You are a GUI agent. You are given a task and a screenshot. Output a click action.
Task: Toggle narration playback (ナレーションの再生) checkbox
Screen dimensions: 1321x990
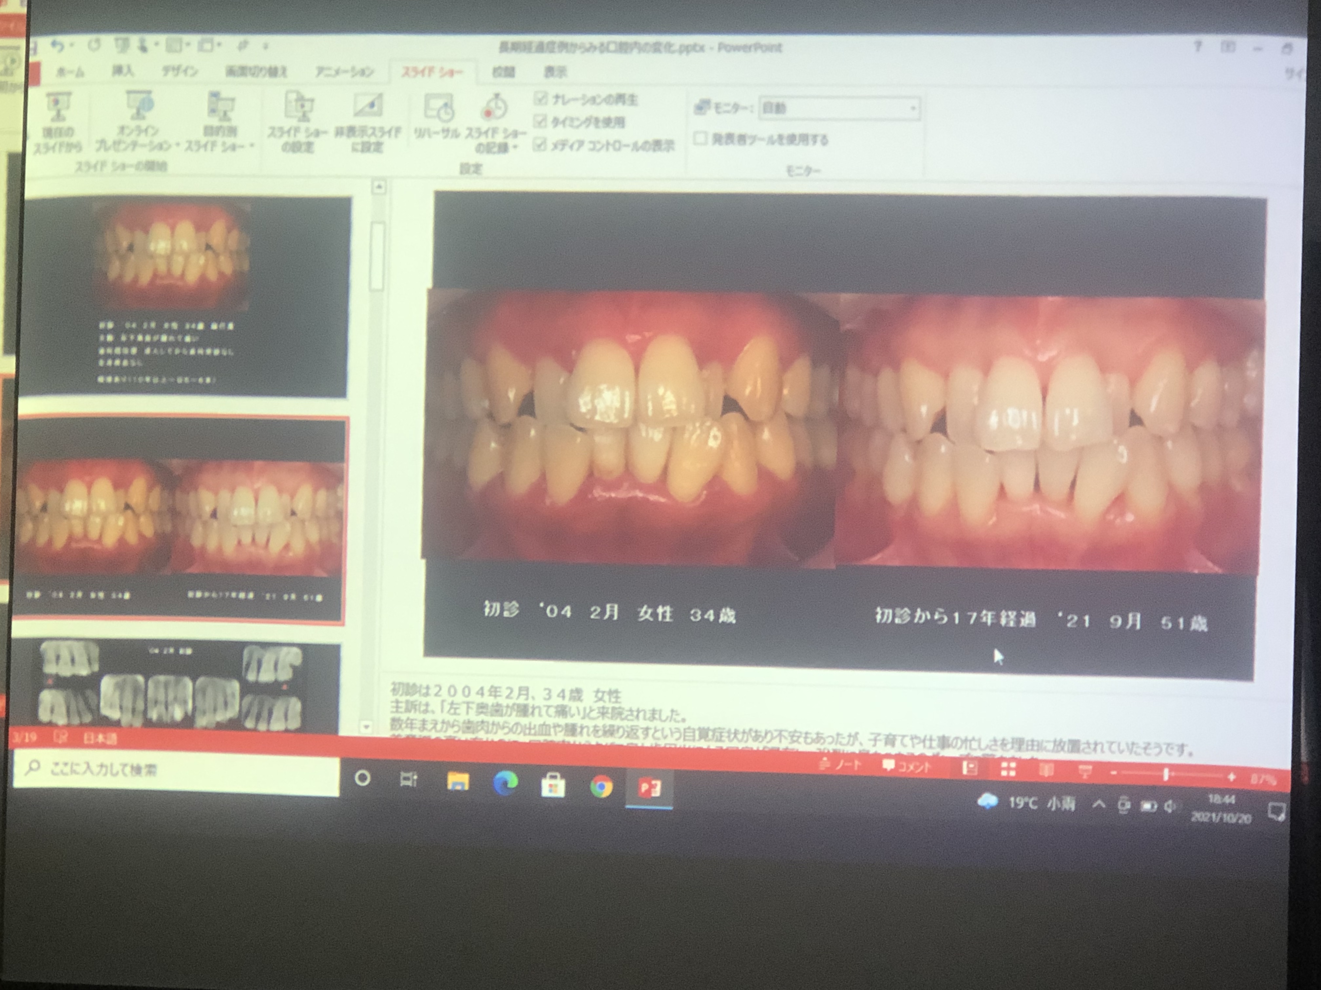[x=541, y=98]
